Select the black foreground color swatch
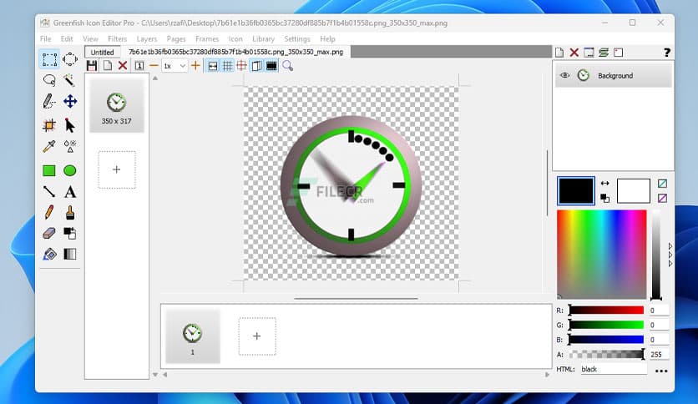 (575, 190)
